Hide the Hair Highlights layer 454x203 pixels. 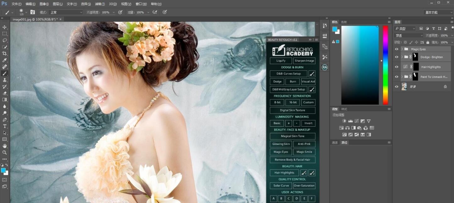tap(396, 67)
